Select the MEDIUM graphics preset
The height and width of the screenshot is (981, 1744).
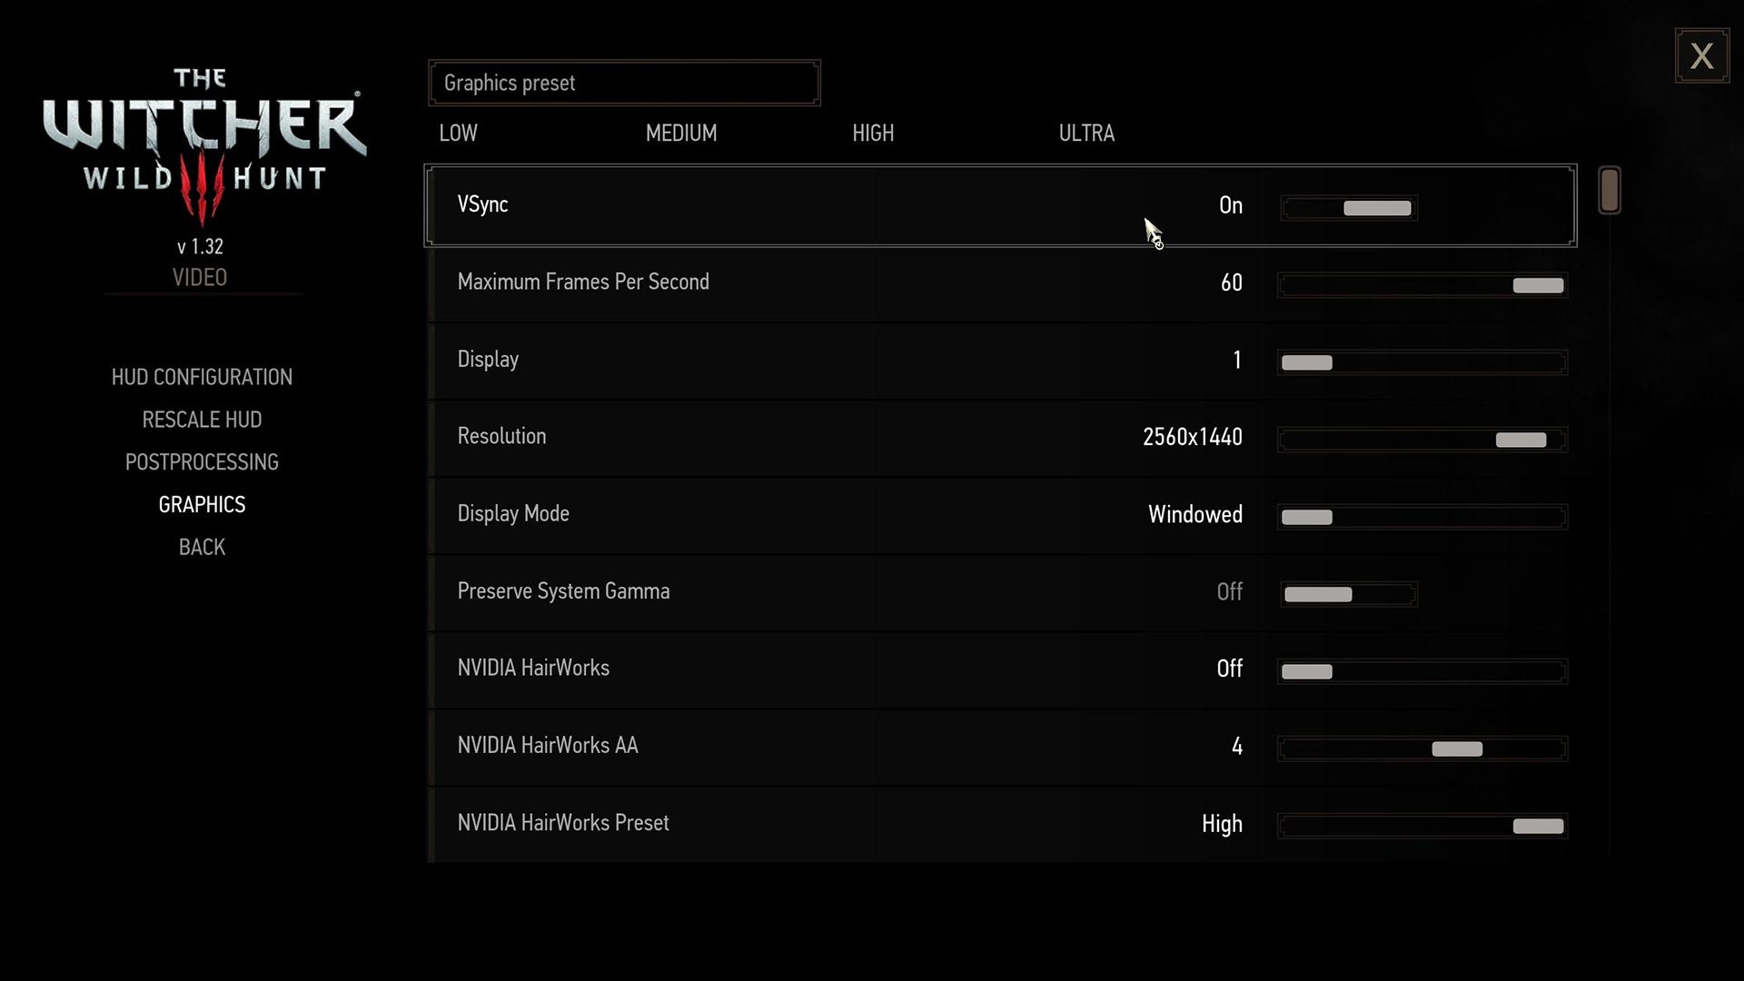(681, 134)
